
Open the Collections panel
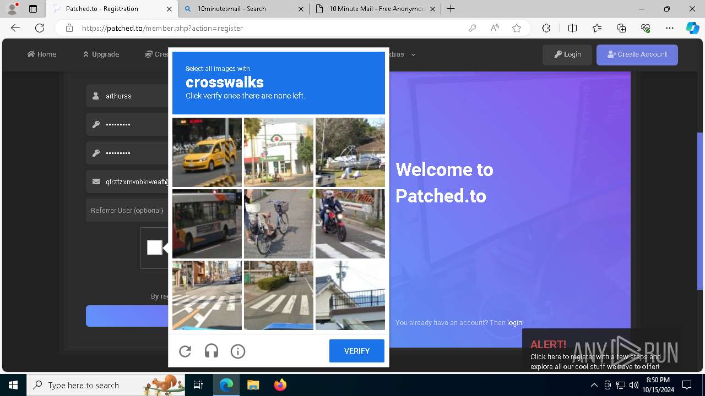pos(621,28)
